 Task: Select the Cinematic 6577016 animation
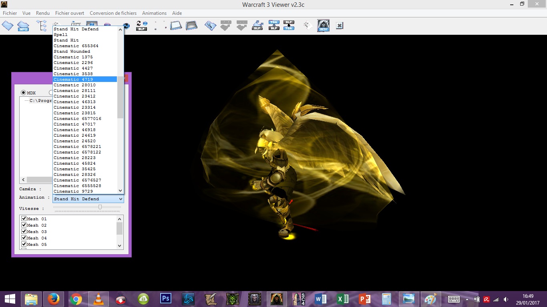click(x=85, y=118)
